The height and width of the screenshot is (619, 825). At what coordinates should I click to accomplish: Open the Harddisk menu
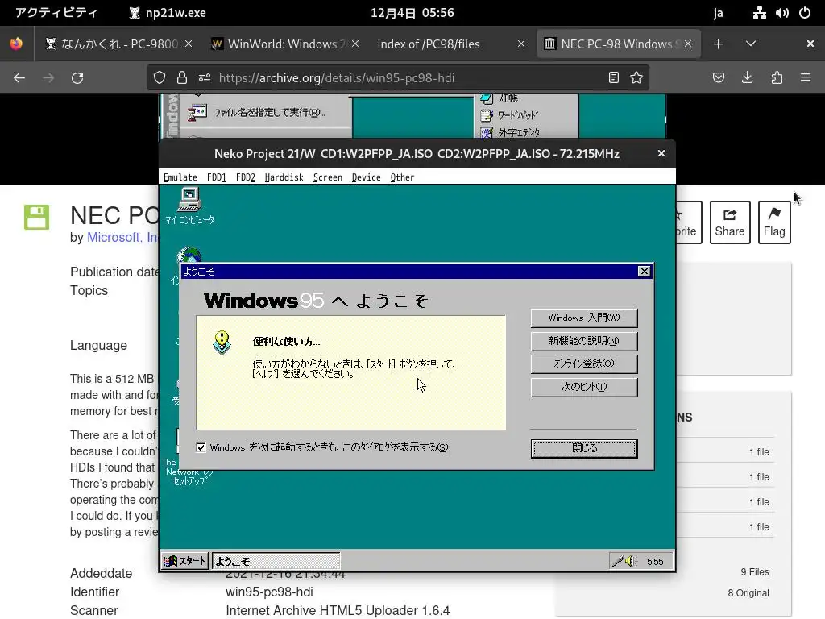284,177
